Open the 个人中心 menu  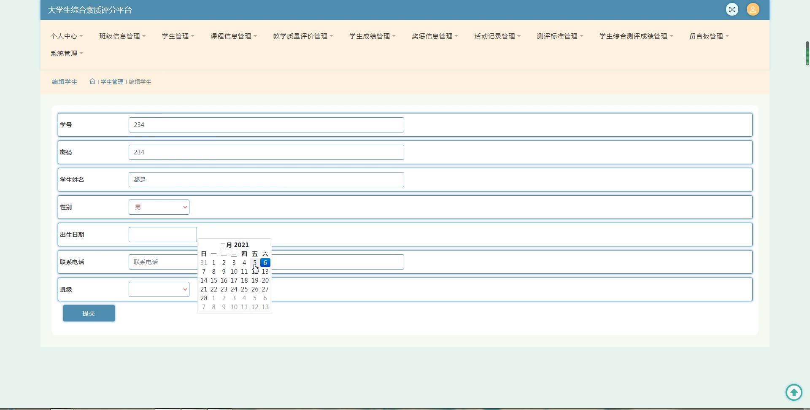point(67,36)
